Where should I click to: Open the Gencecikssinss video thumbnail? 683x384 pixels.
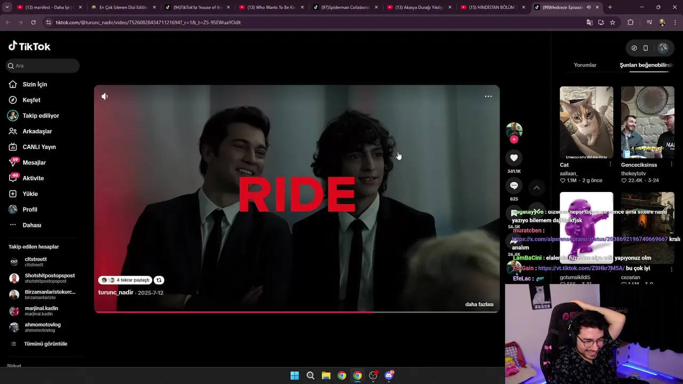(647, 122)
